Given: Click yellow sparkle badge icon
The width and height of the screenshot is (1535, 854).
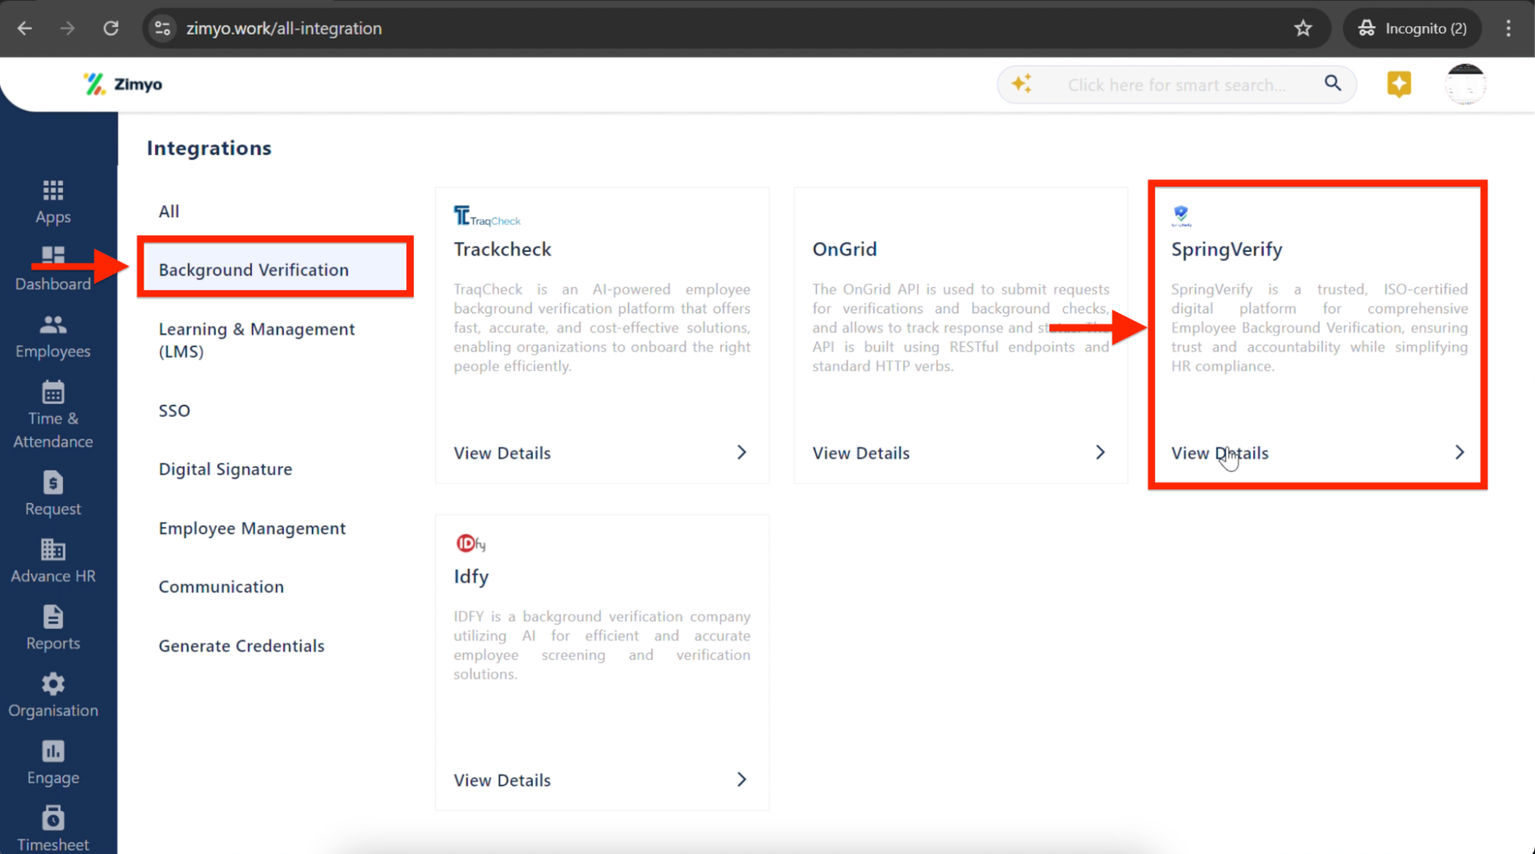Looking at the screenshot, I should click(1398, 84).
